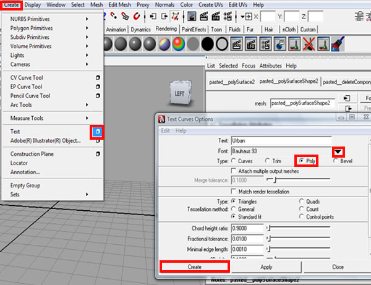Expand the Polygon Primitives submenu
371x285 pixels.
(87, 28)
